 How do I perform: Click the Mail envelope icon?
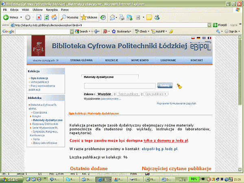coord(112,17)
